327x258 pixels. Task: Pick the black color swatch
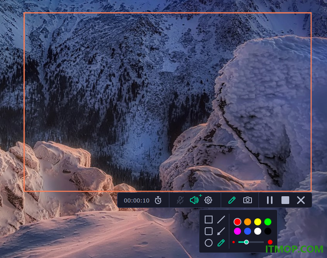tap(268, 231)
